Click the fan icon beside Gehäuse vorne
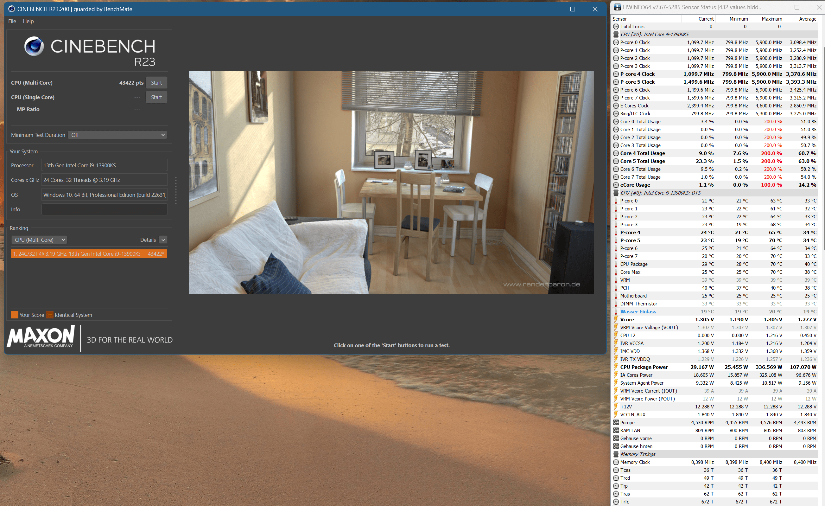The height and width of the screenshot is (506, 825). pyautogui.click(x=616, y=439)
